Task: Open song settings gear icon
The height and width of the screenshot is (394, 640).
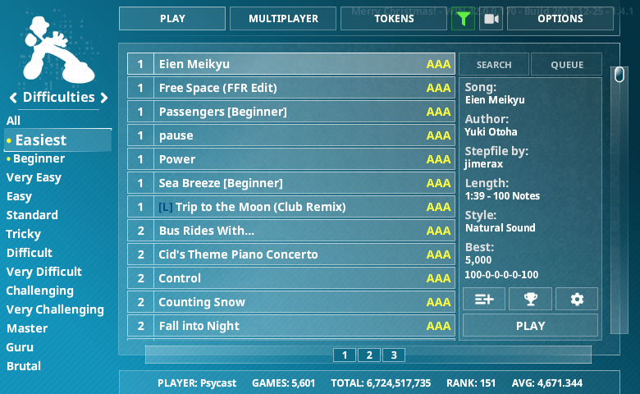Action: coord(577,300)
